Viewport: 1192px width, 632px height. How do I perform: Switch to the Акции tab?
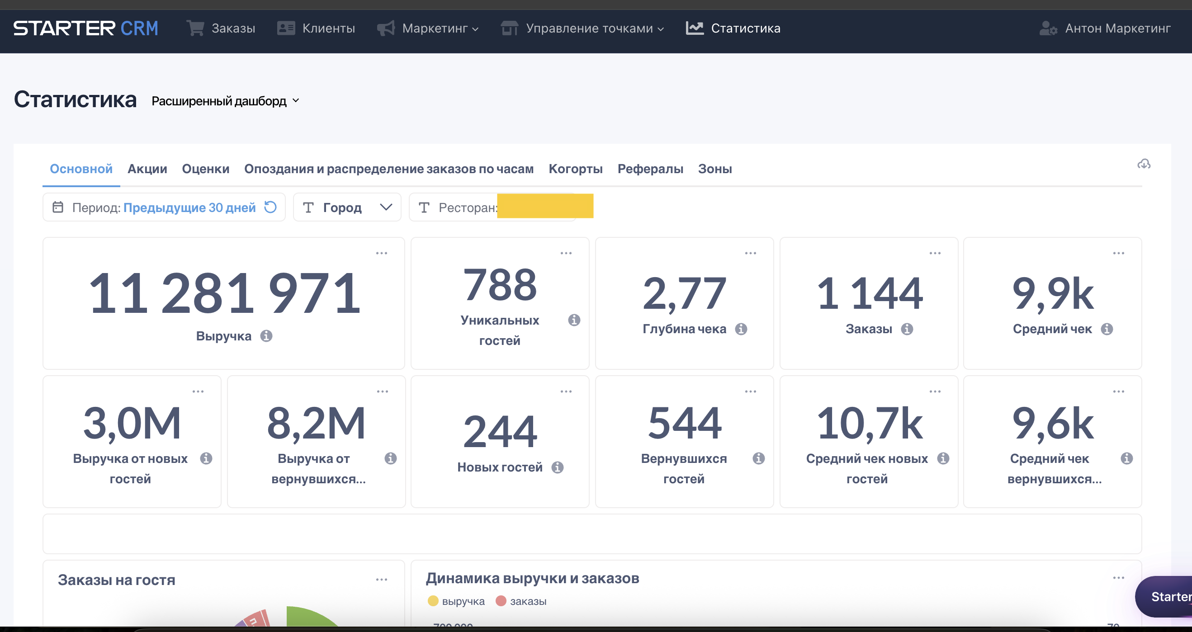[x=147, y=169]
